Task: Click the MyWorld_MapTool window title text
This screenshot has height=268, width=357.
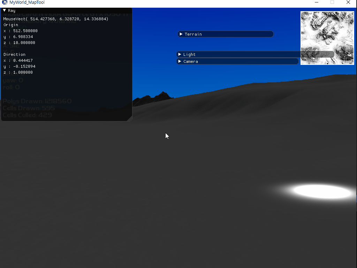Action: [27, 2]
